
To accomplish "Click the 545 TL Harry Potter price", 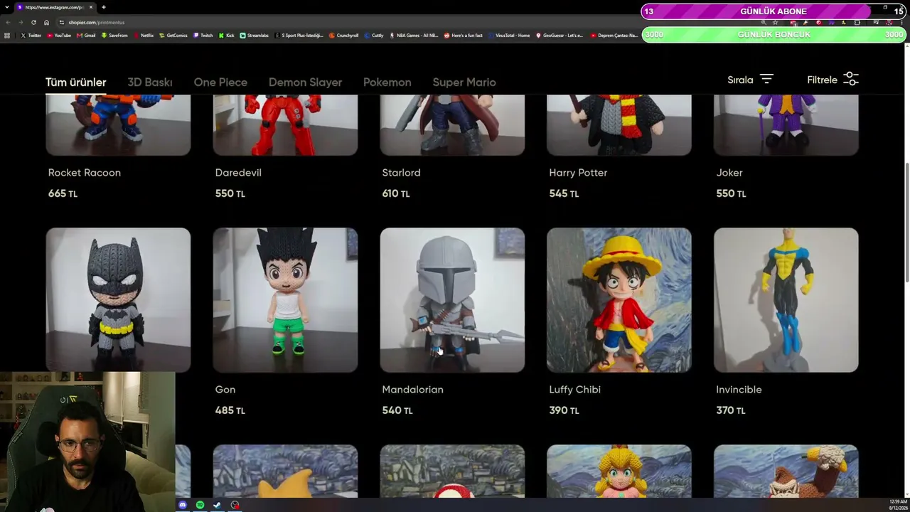I will point(564,193).
